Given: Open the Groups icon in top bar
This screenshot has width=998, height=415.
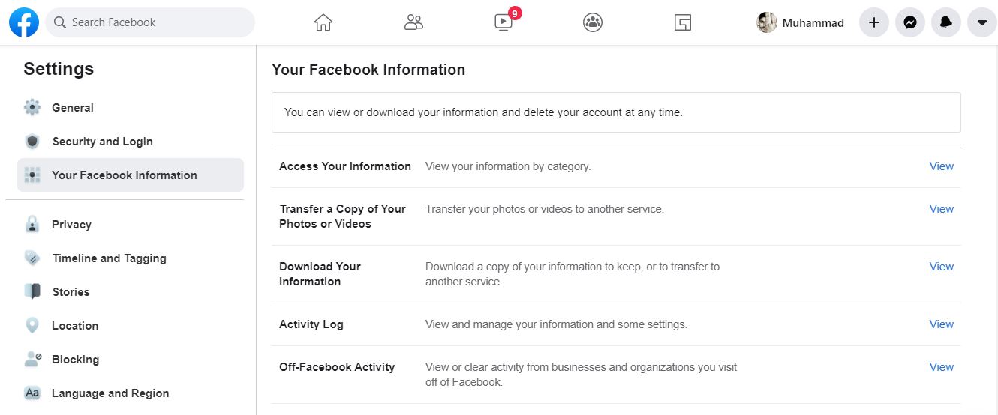Looking at the screenshot, I should coord(593,22).
